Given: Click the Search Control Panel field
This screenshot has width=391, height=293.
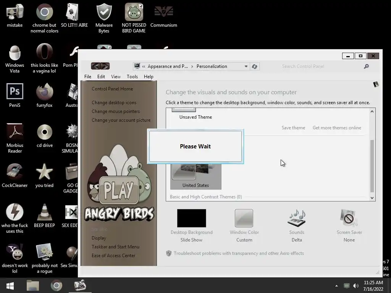Looking at the screenshot, I should [322, 66].
